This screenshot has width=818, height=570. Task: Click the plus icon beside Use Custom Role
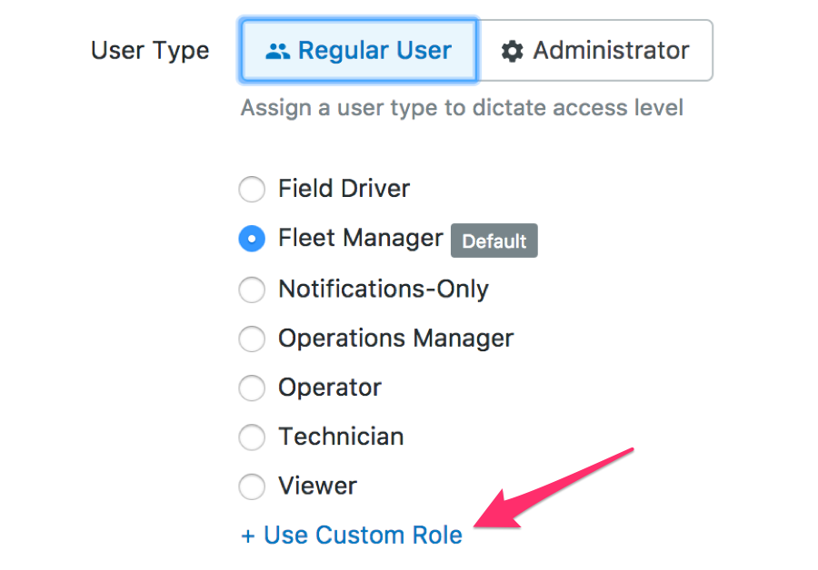[x=248, y=536]
